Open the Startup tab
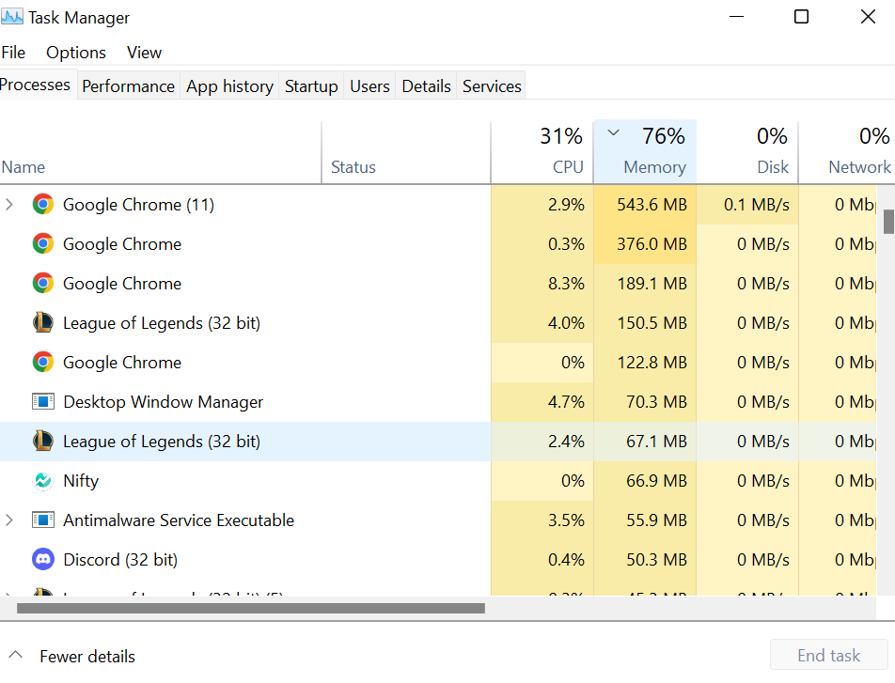The width and height of the screenshot is (895, 683). click(x=311, y=86)
